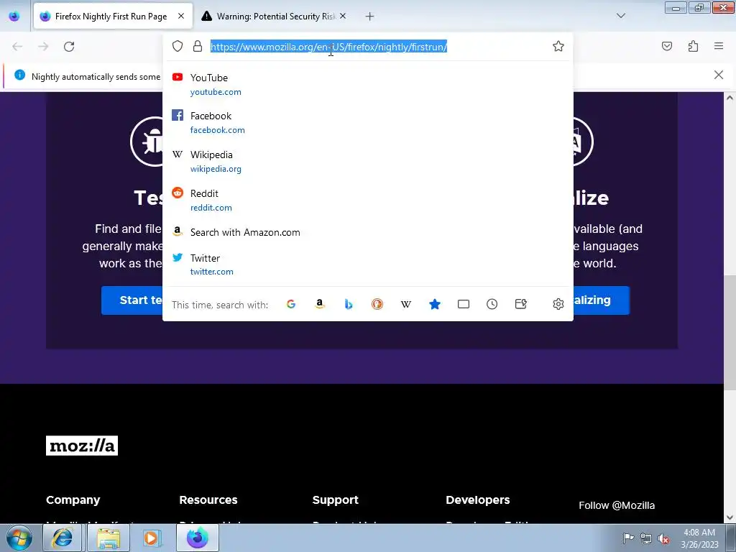This screenshot has width=736, height=552.
Task: Dismiss the Nightly data notification bar
Action: (718, 75)
